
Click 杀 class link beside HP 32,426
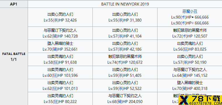pyautogui.click(x=55, y=20)
